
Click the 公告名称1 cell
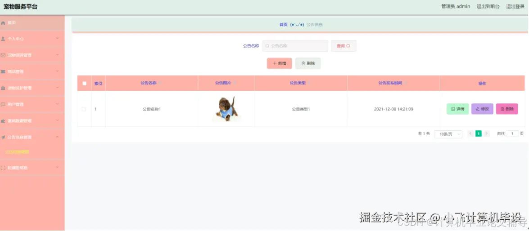pyautogui.click(x=152, y=109)
